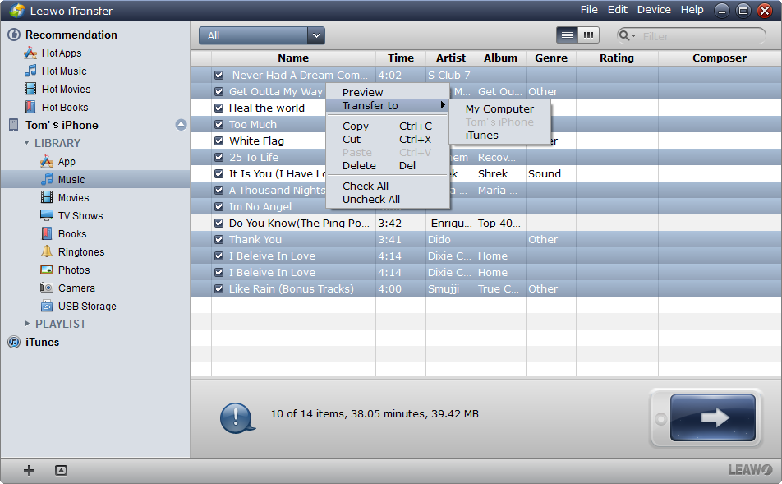Viewport: 782px width, 484px height.
Task: Collapse the LIBRARY tree section
Action: pos(27,143)
